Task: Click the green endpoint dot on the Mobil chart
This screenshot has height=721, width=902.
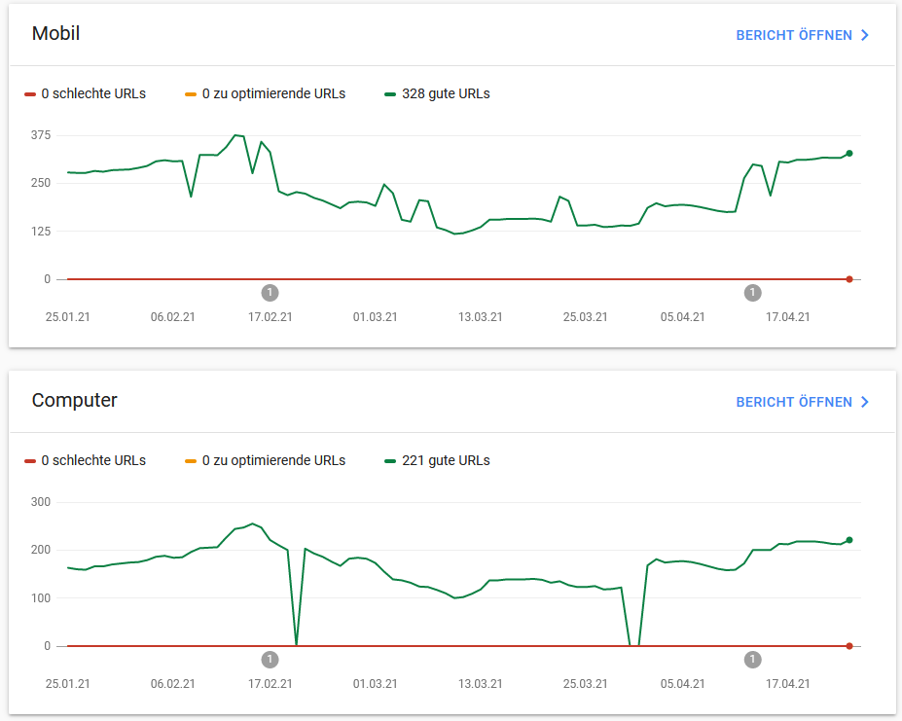Action: tap(849, 153)
